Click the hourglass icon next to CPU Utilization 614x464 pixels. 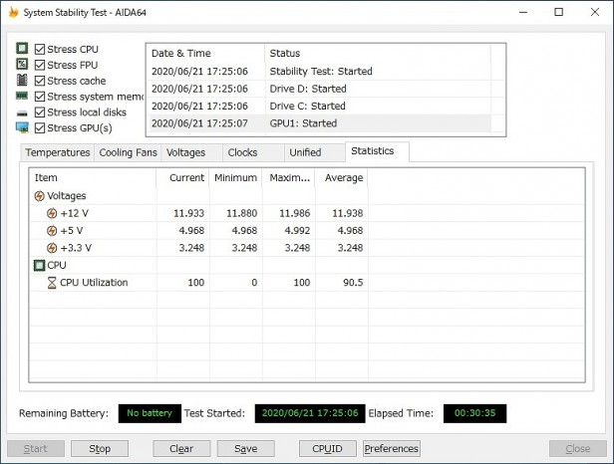click(52, 283)
